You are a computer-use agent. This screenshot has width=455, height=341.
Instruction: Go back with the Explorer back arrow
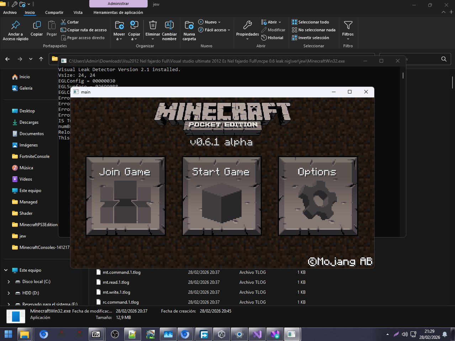tap(7, 59)
